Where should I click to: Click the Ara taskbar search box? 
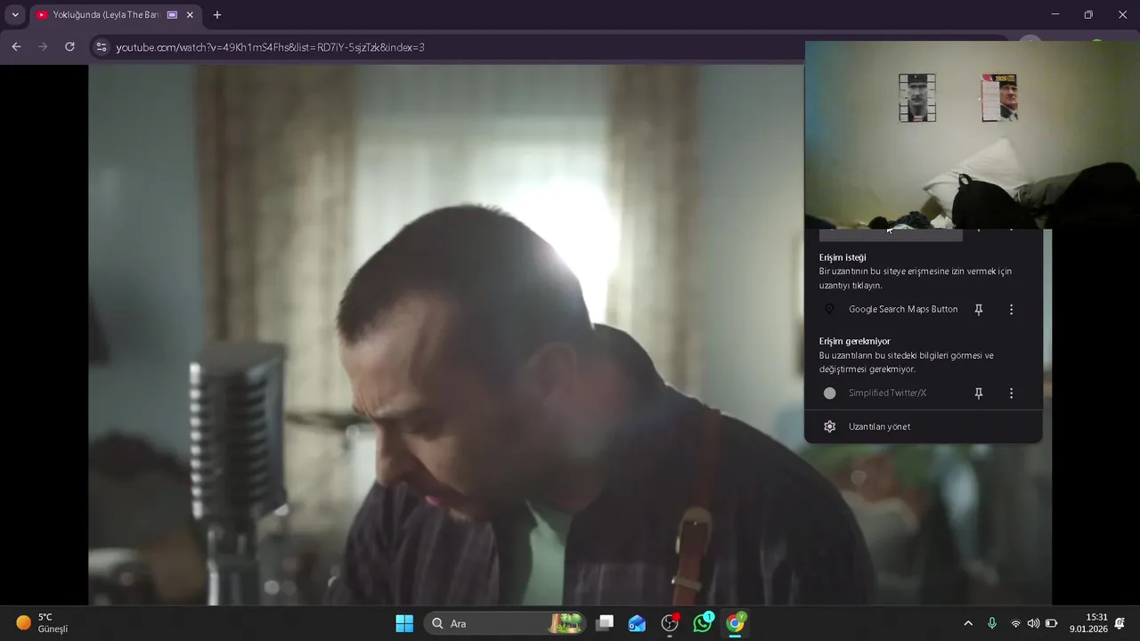pos(504,623)
